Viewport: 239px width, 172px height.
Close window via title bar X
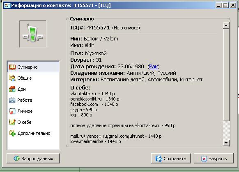[x=233, y=5]
